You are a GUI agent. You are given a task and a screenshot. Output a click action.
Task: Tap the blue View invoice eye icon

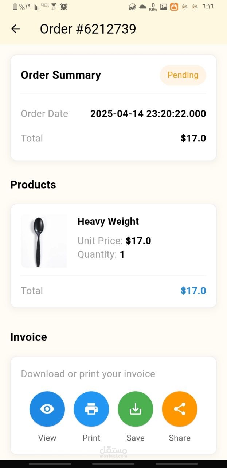click(47, 409)
